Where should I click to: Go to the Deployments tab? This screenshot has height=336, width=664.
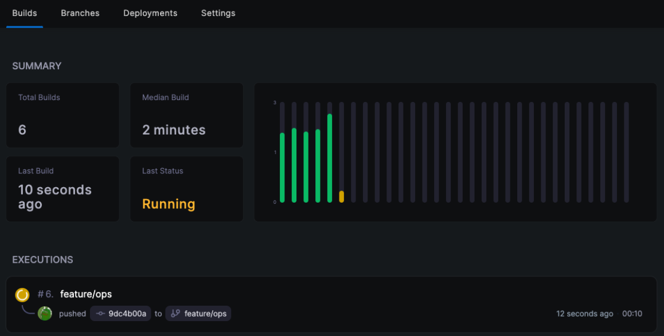[x=150, y=13]
